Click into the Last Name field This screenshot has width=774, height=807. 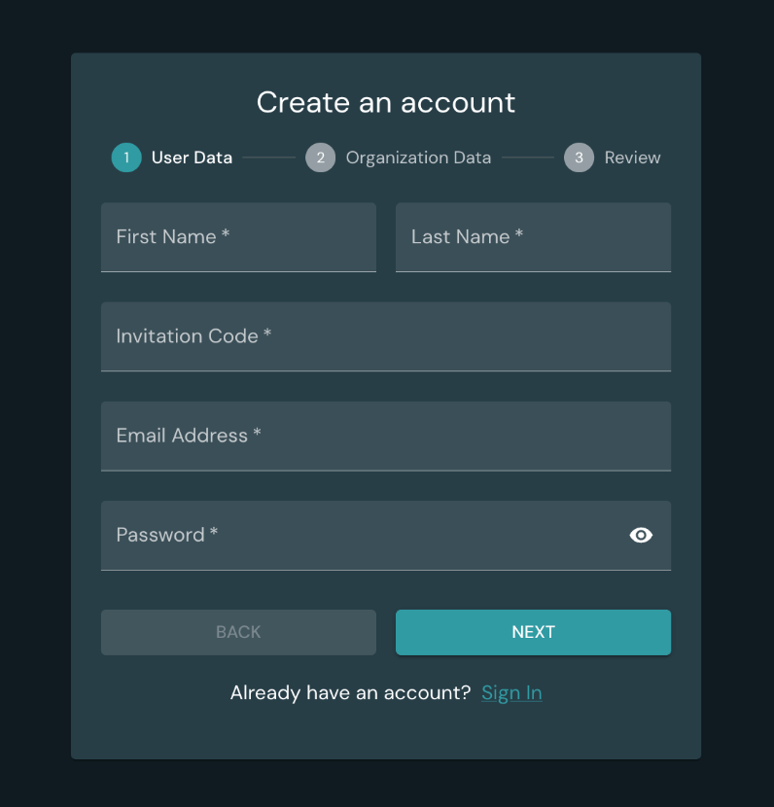[x=533, y=237]
